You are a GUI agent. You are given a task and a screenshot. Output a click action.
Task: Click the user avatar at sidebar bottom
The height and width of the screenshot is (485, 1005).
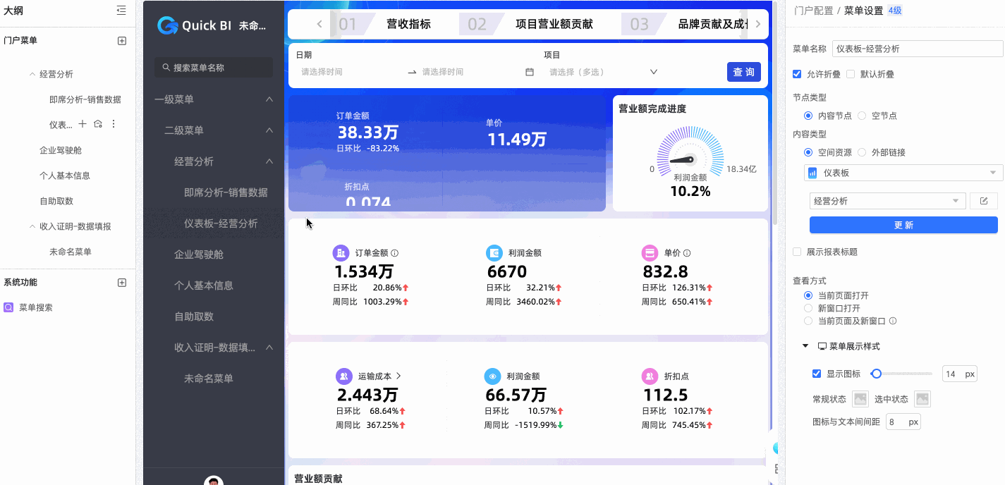(214, 481)
